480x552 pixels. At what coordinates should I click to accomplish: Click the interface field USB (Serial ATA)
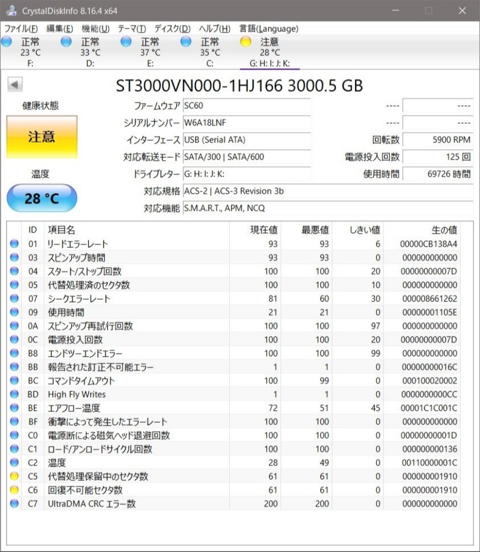246,140
